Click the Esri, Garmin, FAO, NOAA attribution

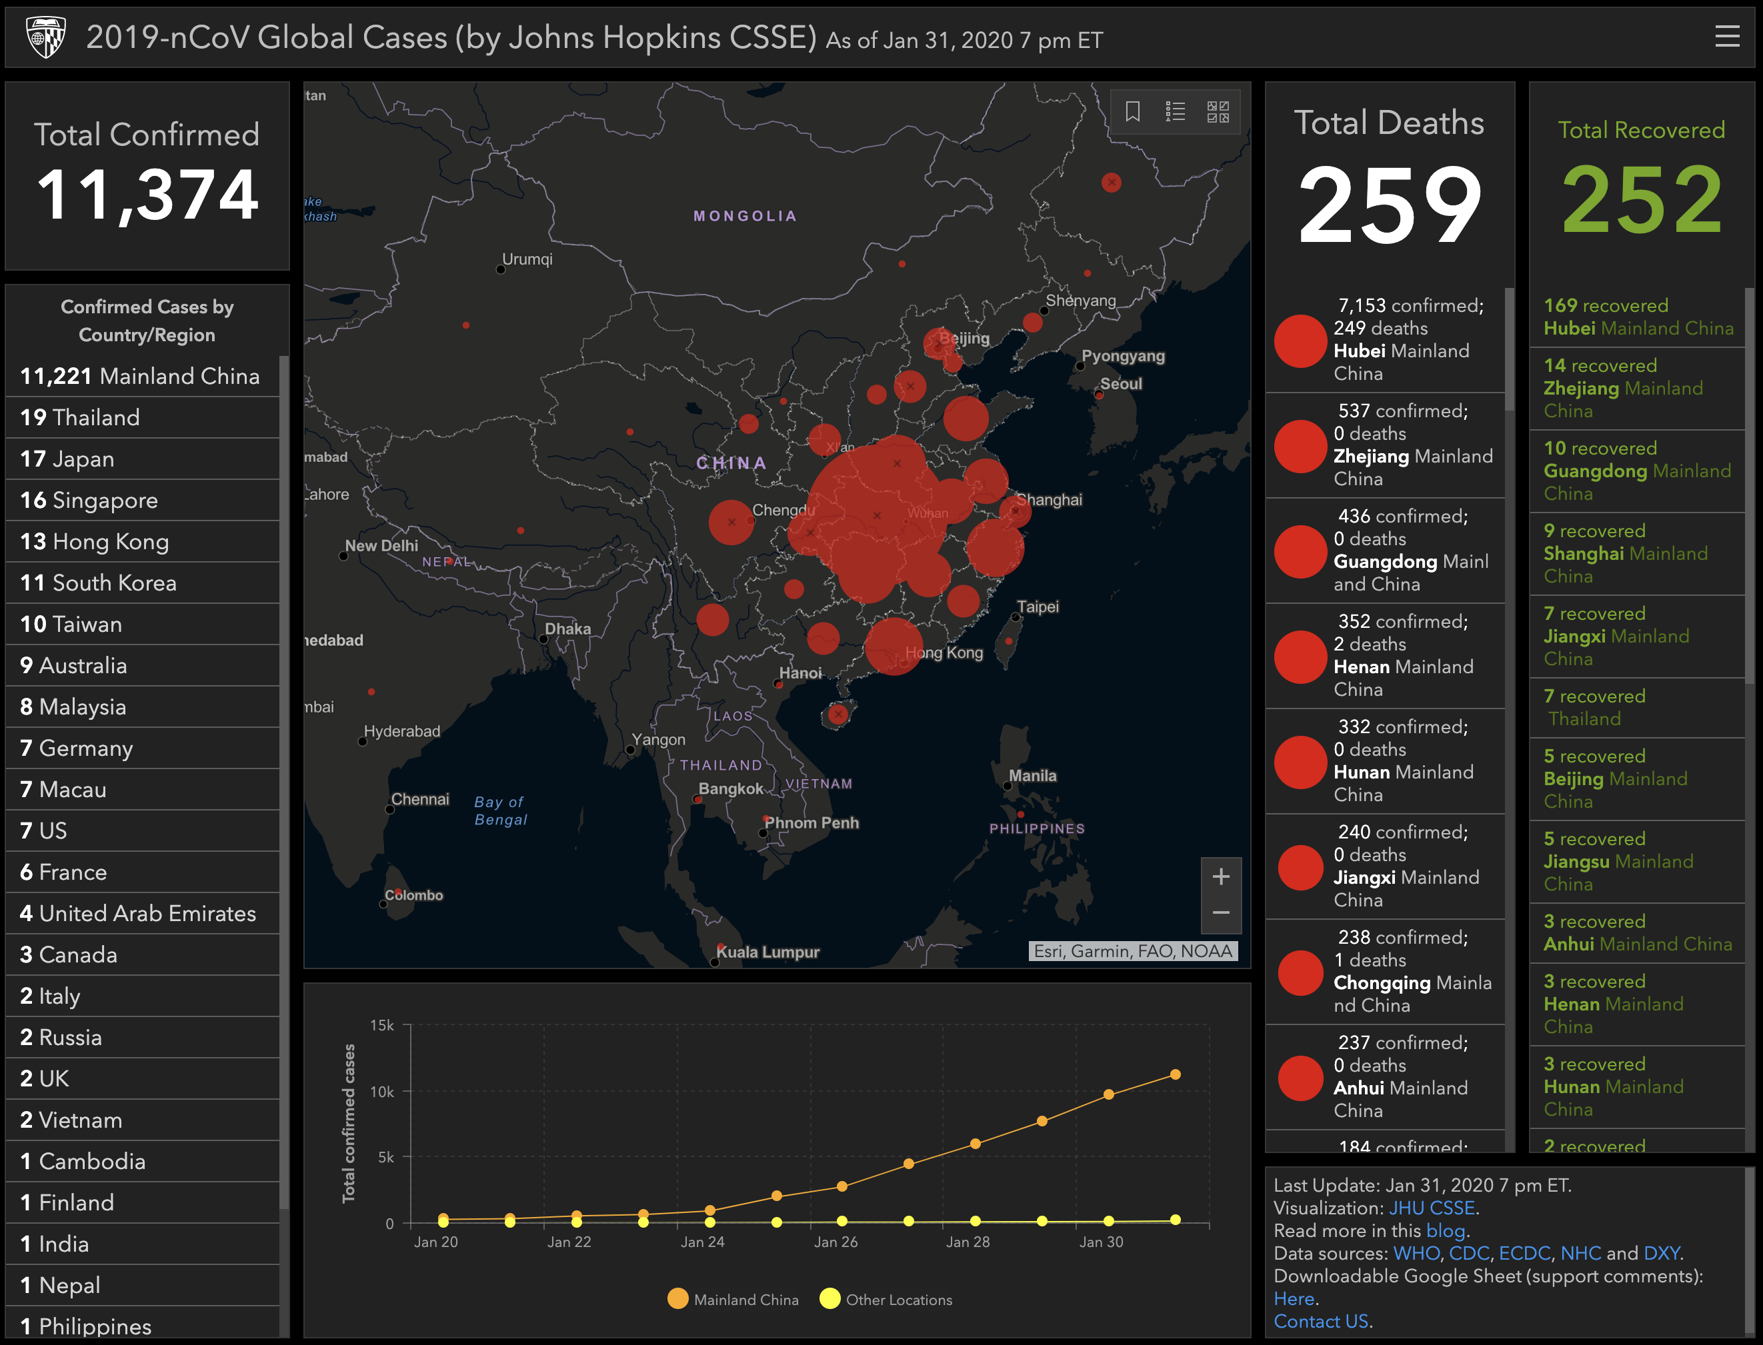pyautogui.click(x=1133, y=951)
